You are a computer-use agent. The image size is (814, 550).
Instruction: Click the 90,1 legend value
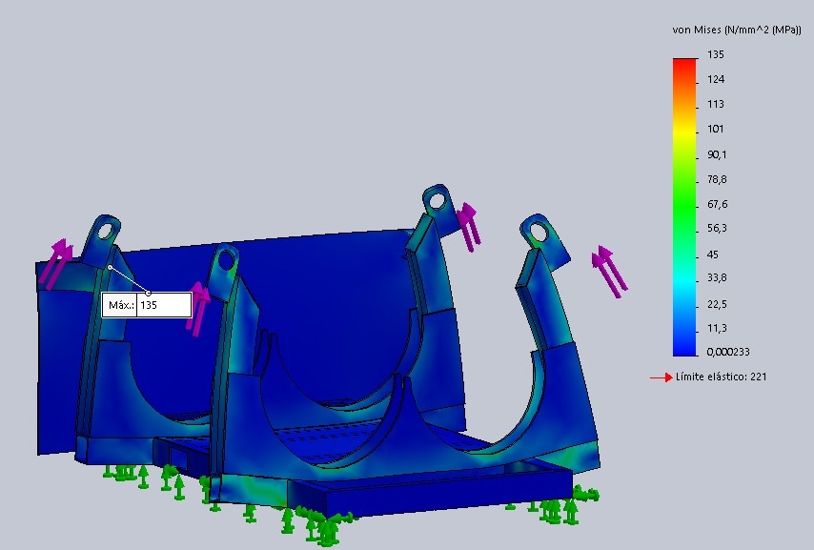point(717,154)
